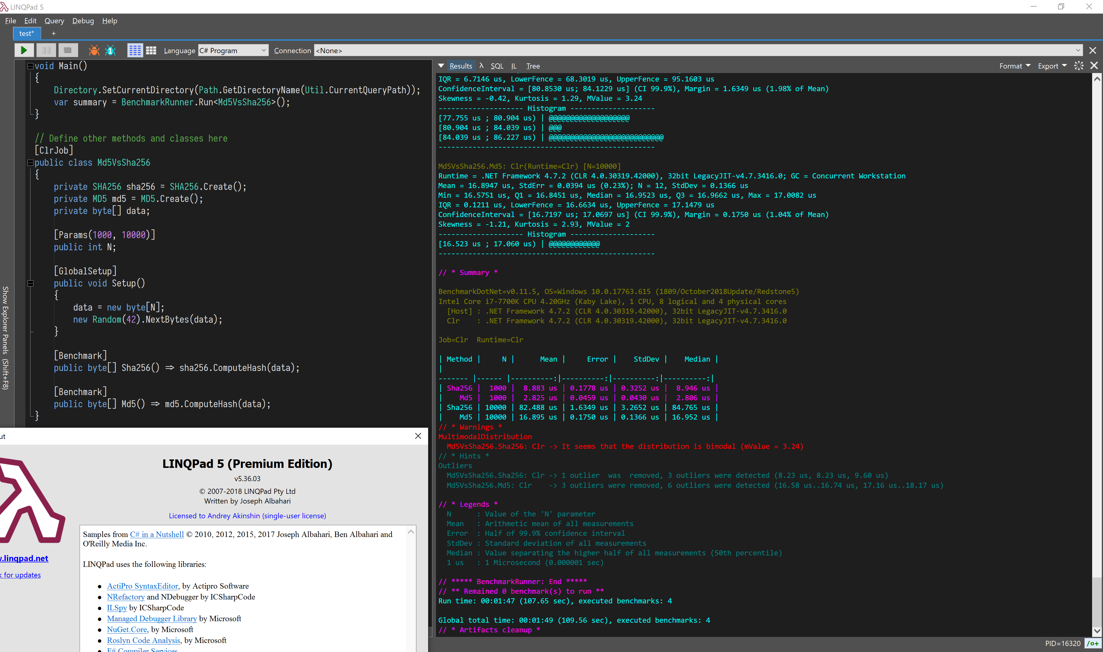Open the C# in a Nutshell link

[157, 534]
